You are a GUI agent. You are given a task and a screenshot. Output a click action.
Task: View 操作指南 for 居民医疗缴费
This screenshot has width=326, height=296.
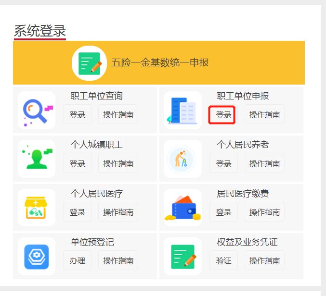tap(264, 212)
